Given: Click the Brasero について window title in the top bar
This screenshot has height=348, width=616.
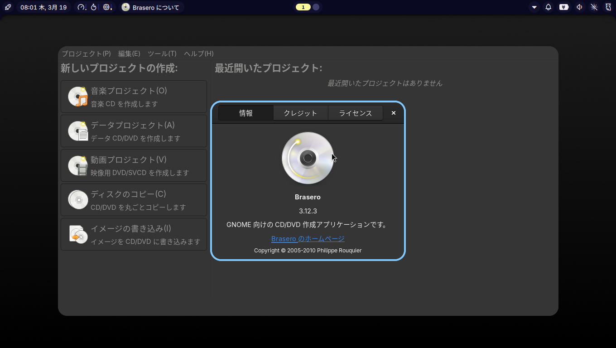Looking at the screenshot, I should [x=156, y=7].
